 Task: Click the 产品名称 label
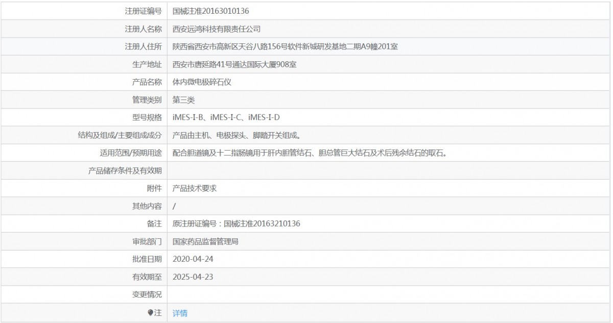tap(147, 82)
